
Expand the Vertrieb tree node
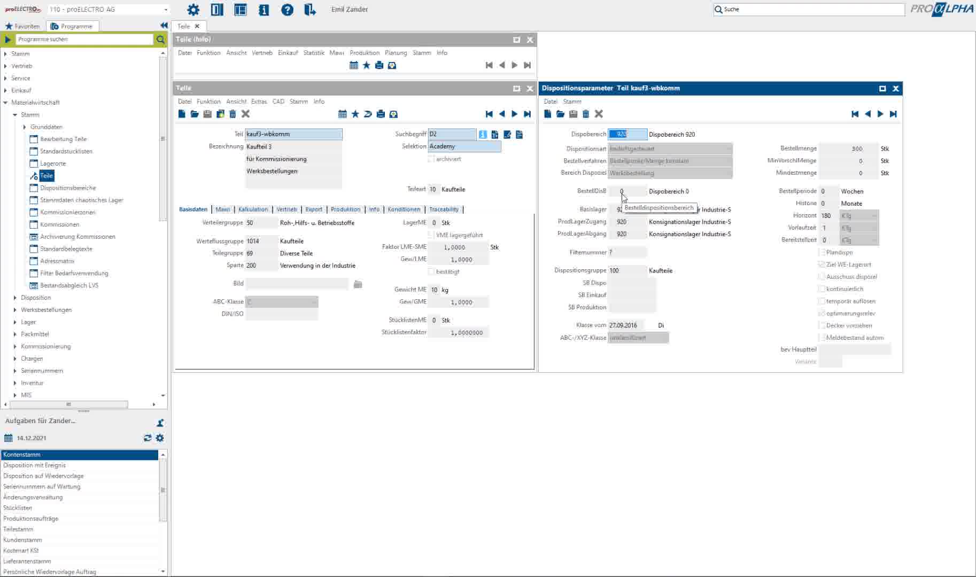[x=5, y=66]
